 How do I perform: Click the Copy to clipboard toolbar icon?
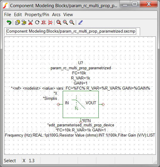click(24, 22)
